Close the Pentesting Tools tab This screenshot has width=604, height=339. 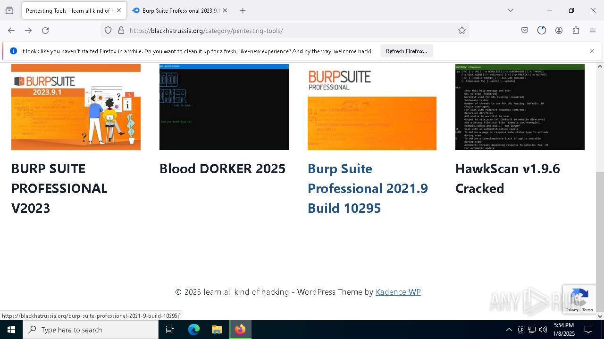click(x=118, y=10)
